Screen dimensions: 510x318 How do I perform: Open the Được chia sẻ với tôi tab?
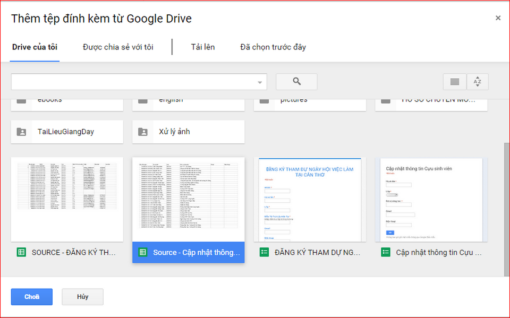(x=118, y=47)
